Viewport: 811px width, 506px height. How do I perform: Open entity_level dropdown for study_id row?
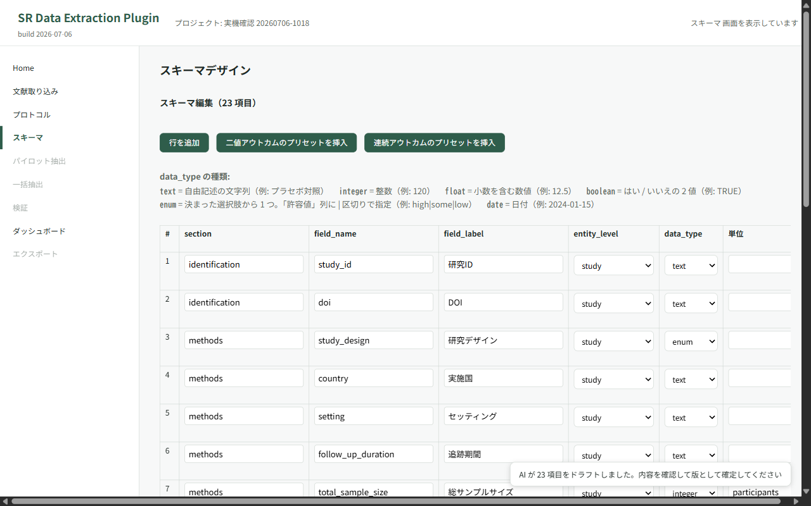[x=613, y=266]
